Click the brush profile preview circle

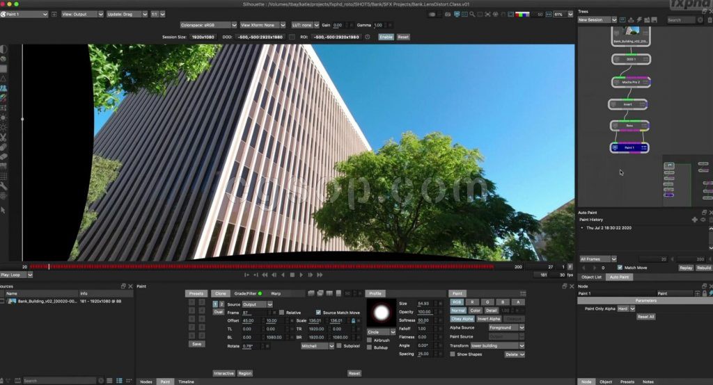click(x=381, y=312)
